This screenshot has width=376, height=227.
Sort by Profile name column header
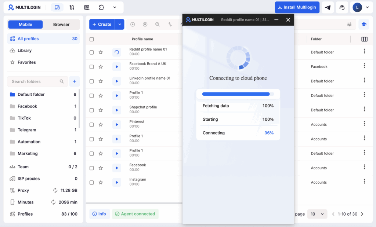coord(142,39)
